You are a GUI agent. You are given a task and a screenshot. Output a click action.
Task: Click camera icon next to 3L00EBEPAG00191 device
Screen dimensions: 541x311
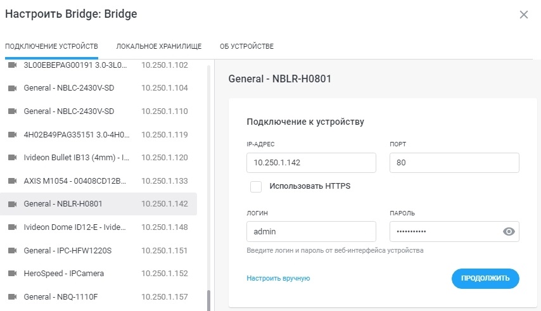pos(13,65)
